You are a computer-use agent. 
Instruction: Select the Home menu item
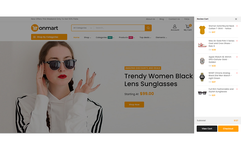coord(76,37)
